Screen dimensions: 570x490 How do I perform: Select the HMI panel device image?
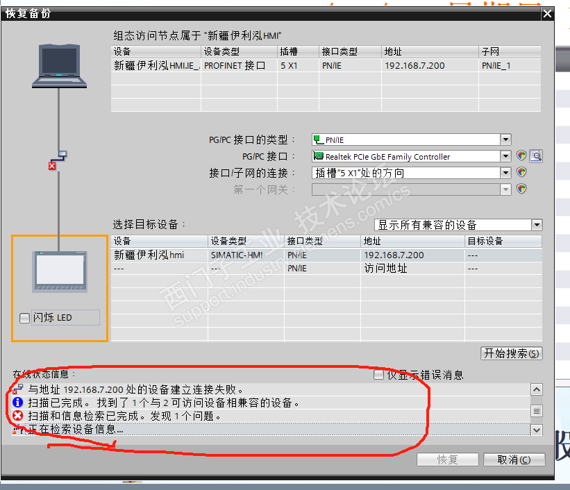(60, 271)
